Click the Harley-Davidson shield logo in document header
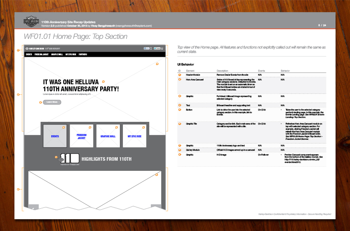The width and height of the screenshot is (350, 231). tap(31, 21)
